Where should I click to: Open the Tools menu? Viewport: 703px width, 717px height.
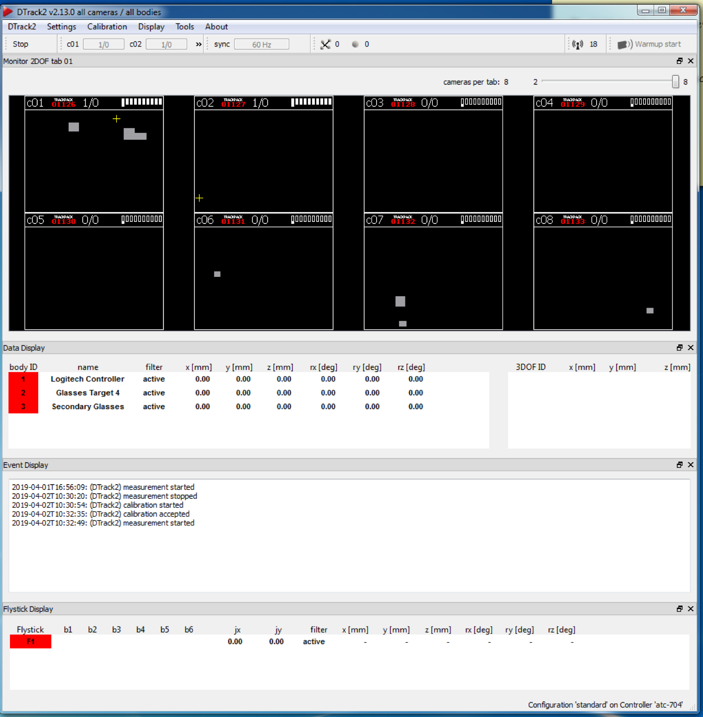point(184,27)
